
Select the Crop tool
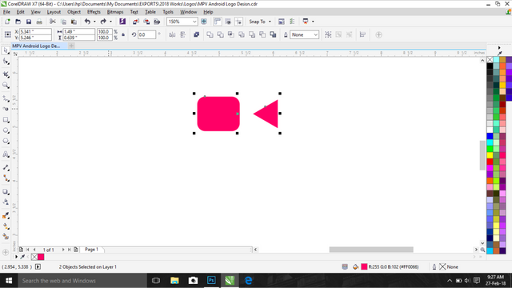click(6, 74)
